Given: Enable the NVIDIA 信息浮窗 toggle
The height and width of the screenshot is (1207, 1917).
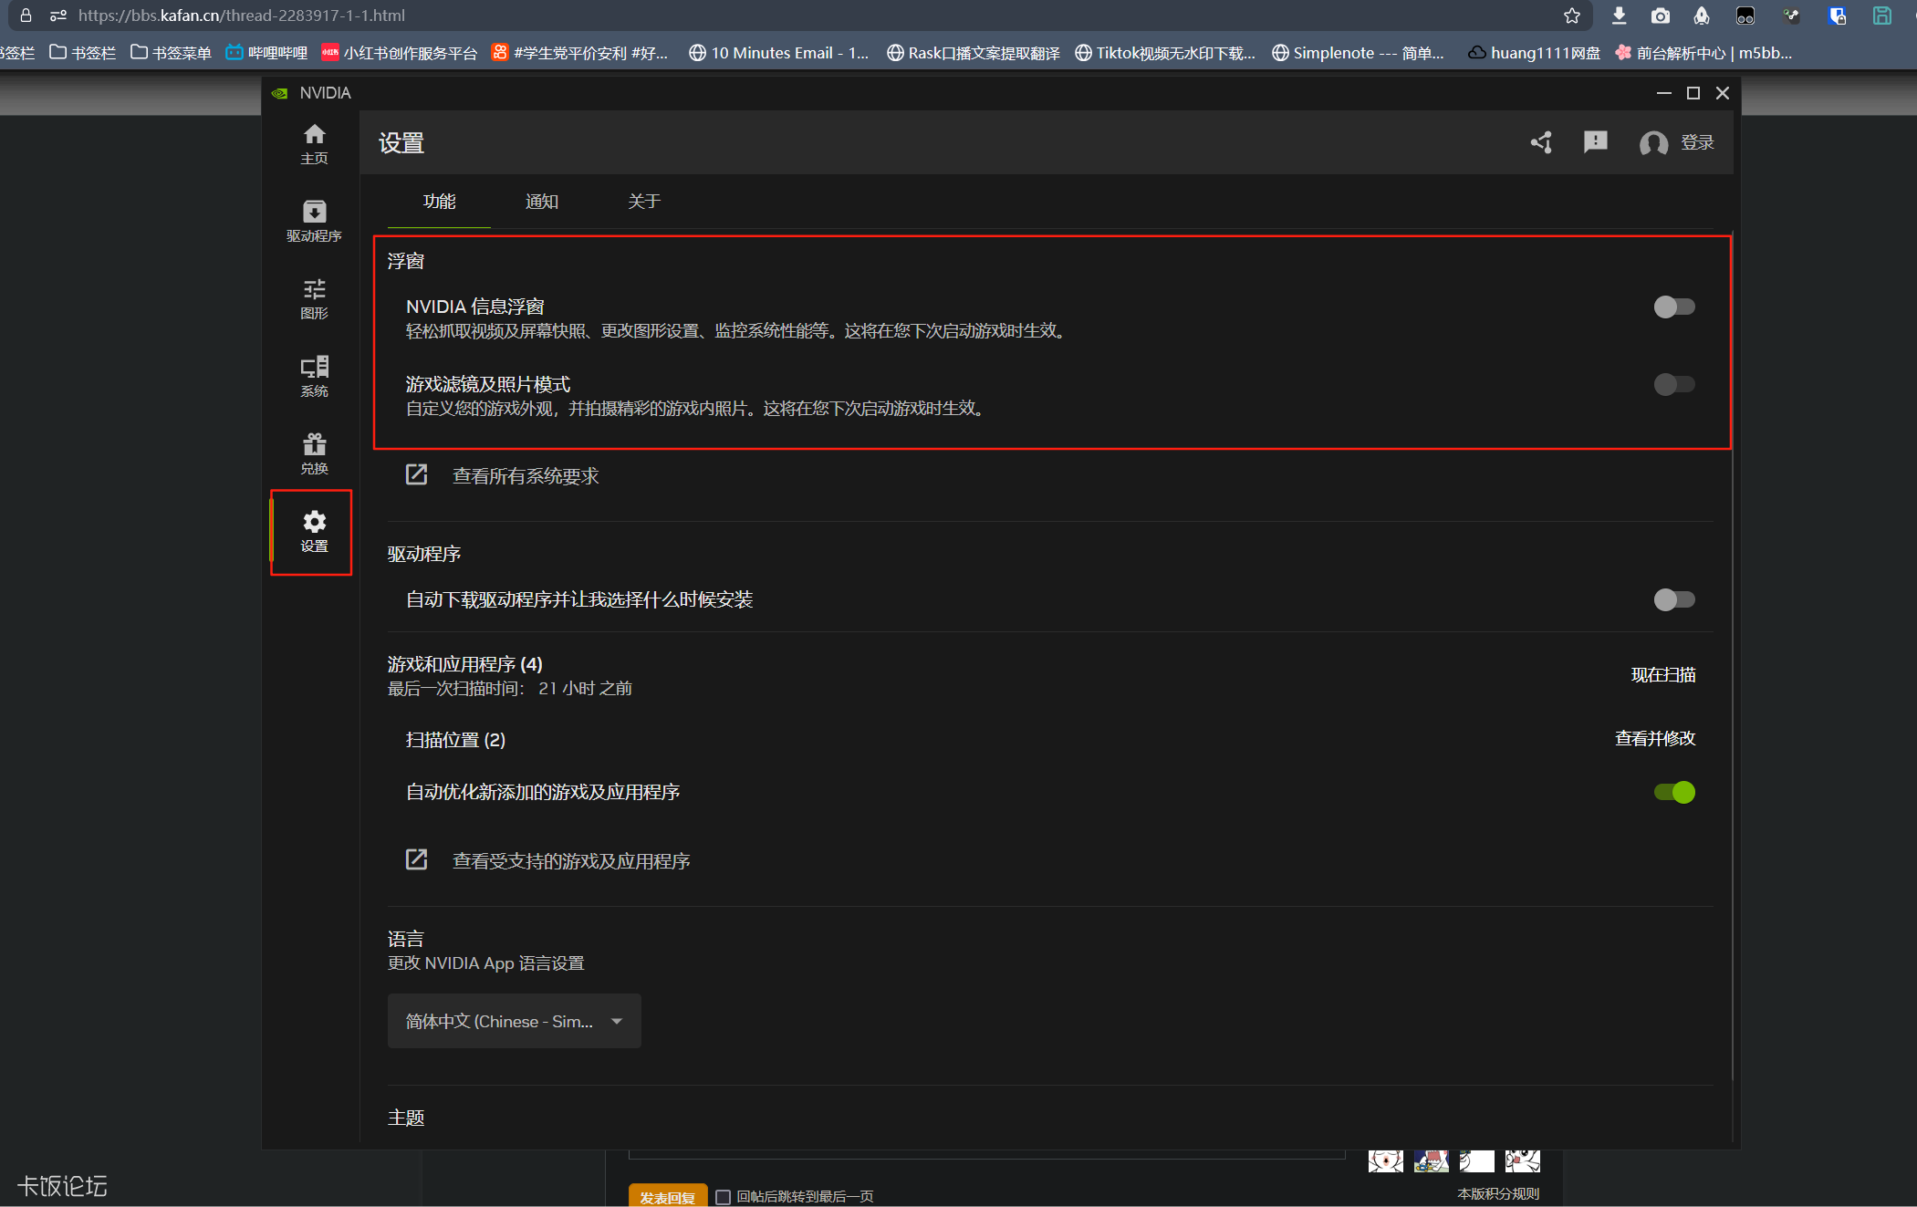Looking at the screenshot, I should [1674, 307].
